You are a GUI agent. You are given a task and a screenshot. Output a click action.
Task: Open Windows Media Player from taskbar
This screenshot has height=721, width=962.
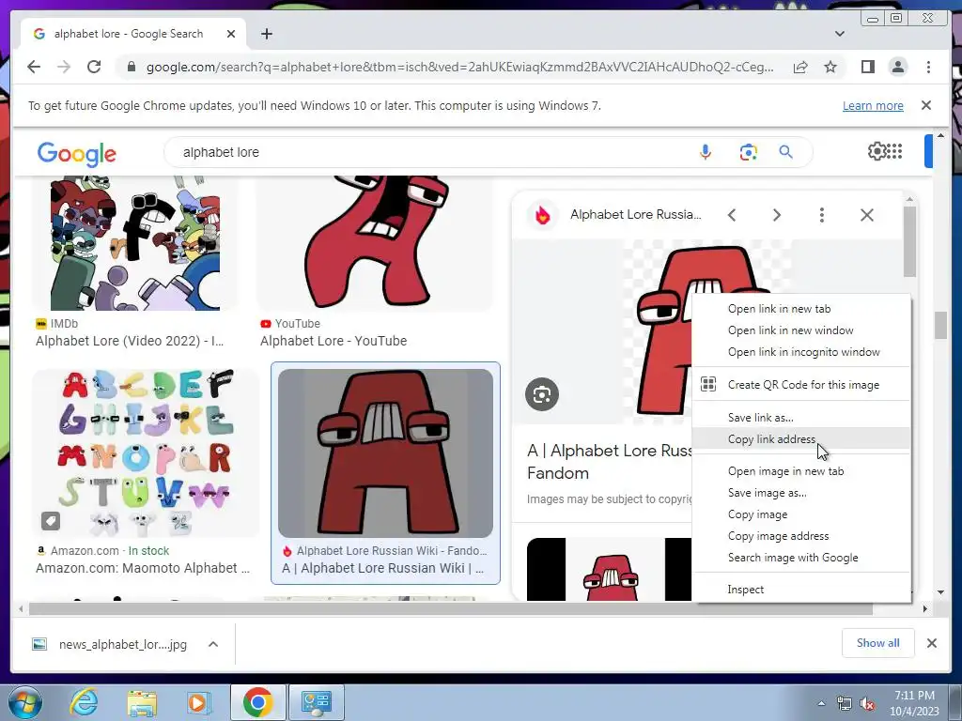197,702
